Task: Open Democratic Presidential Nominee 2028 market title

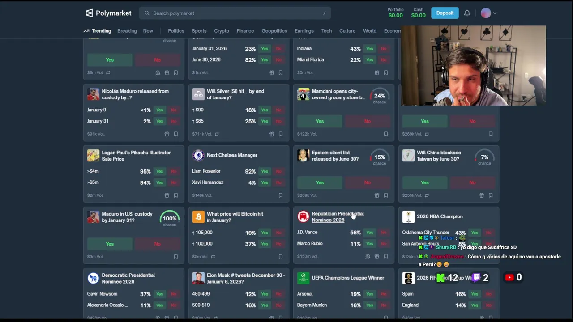Action: tap(128, 278)
